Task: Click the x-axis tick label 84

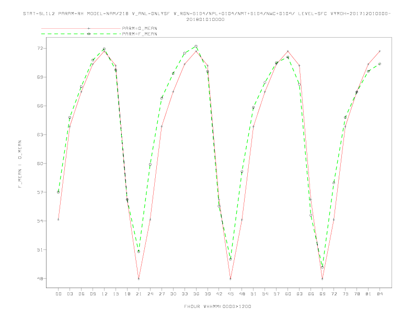Action: 379,294
